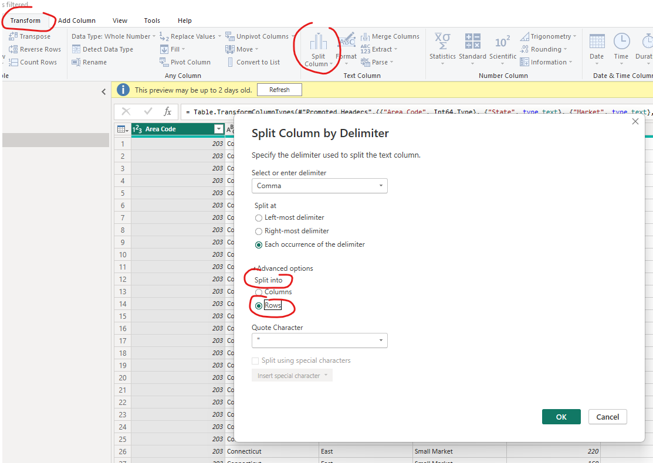Confirm the split with OK
653x463 pixels.
pyautogui.click(x=561, y=417)
